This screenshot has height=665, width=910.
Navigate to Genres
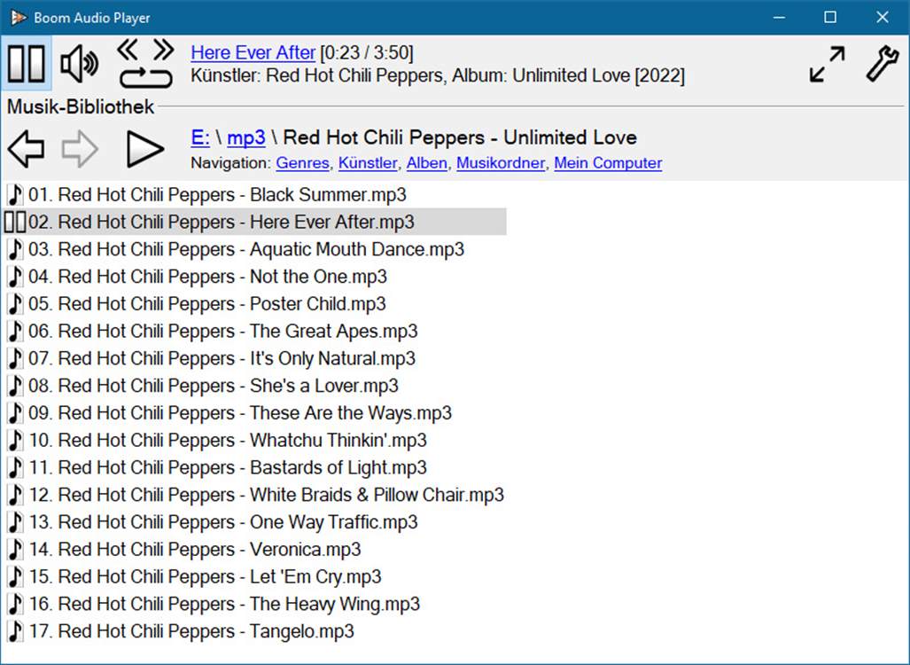(302, 163)
